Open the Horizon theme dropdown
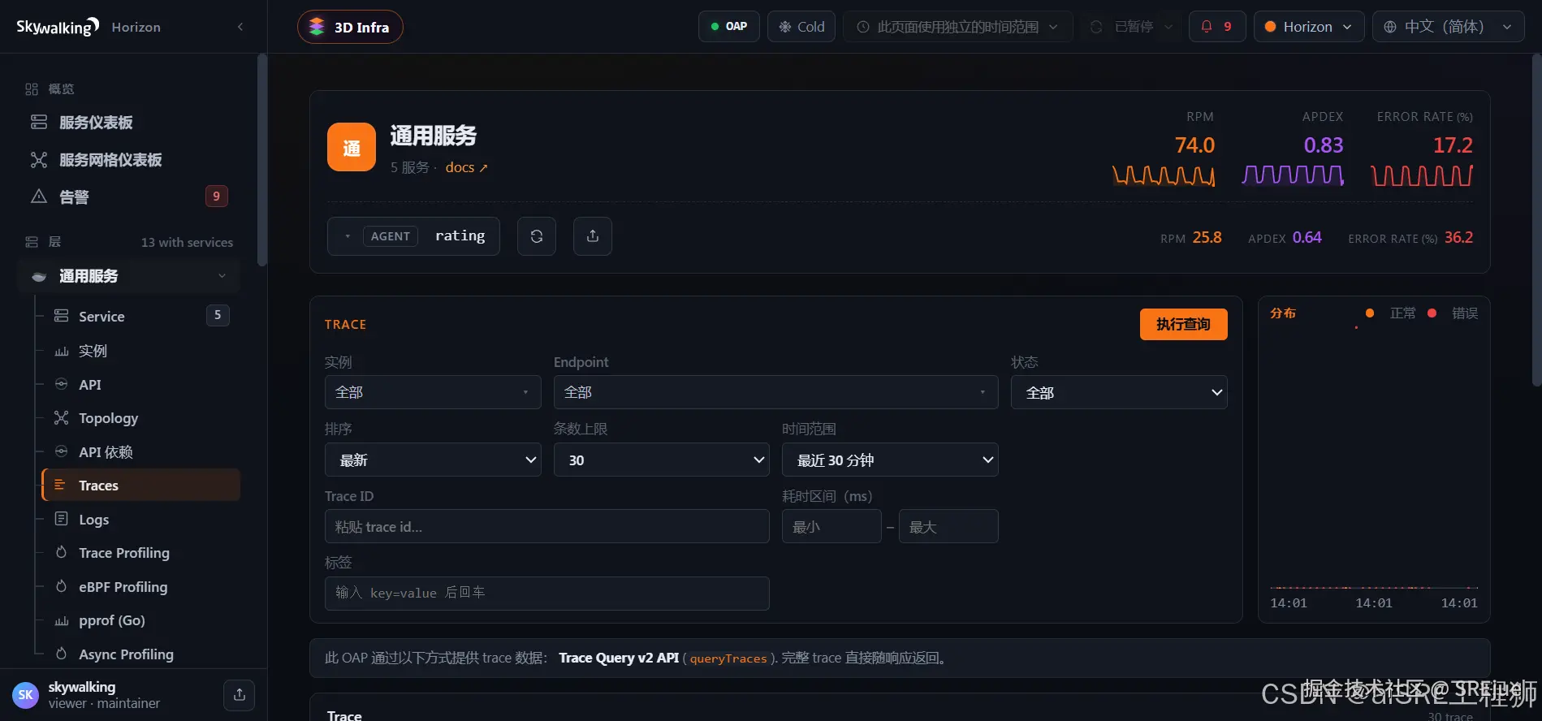 coord(1309,27)
